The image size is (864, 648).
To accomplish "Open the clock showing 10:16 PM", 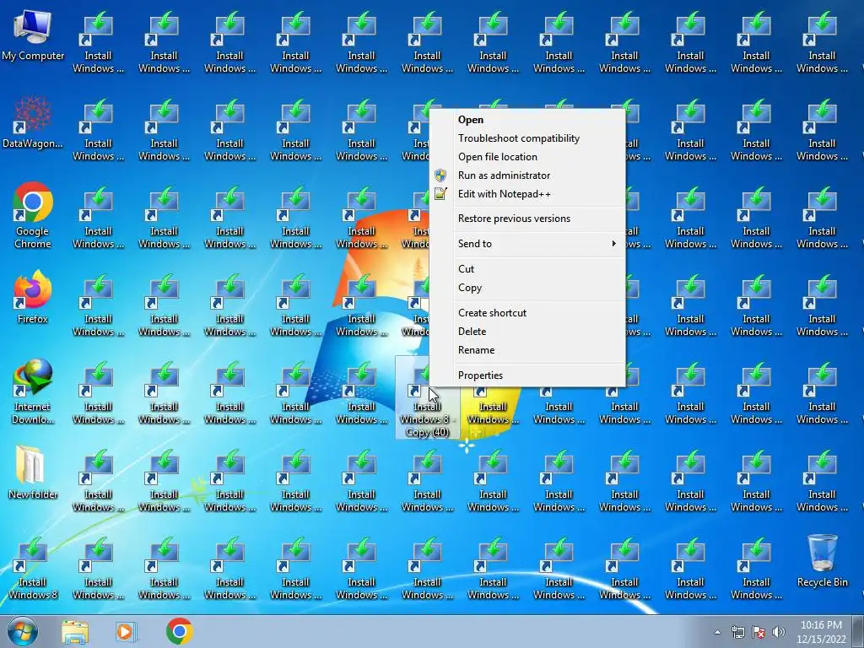I will [x=821, y=632].
